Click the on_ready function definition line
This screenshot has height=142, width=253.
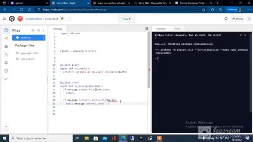[75, 69]
